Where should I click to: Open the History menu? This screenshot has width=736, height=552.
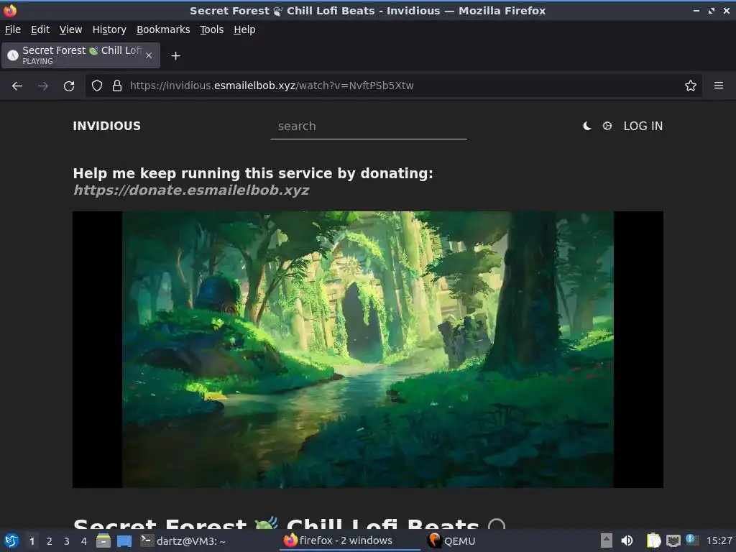(109, 29)
